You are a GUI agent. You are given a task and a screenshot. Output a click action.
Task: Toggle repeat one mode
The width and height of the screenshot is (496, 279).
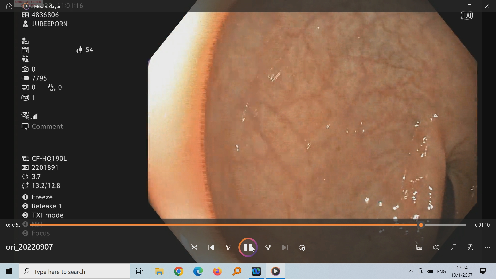pyautogui.click(x=302, y=248)
